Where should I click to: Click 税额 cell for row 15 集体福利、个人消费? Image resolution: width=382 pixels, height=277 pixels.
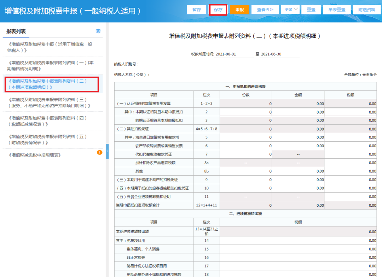[x=298, y=249]
